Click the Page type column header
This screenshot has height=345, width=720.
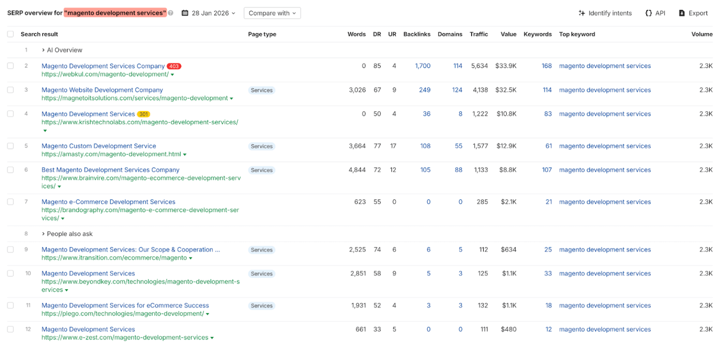262,34
